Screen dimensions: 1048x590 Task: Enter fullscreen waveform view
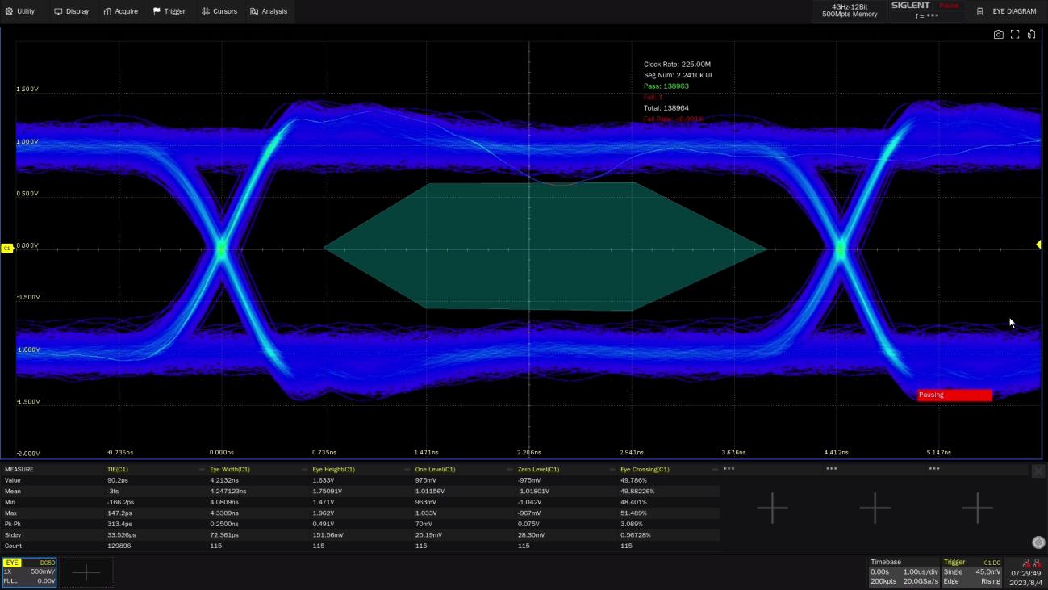click(1015, 35)
